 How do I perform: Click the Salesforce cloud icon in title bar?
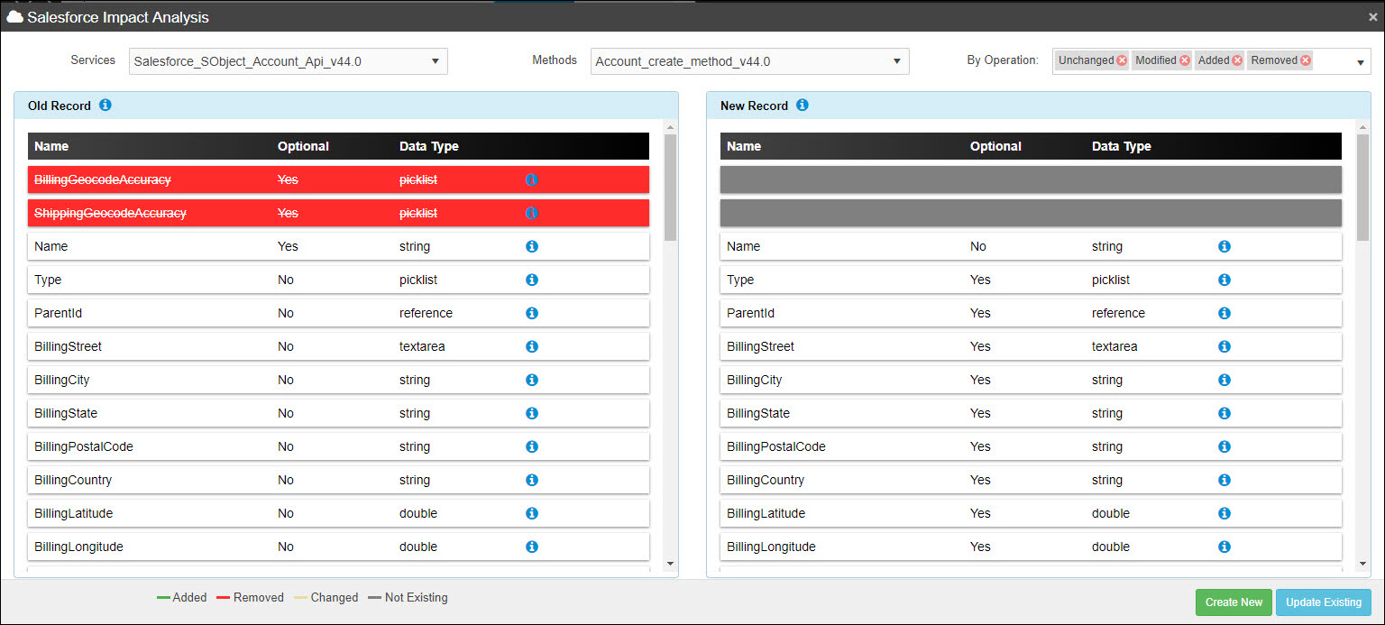[x=14, y=17]
